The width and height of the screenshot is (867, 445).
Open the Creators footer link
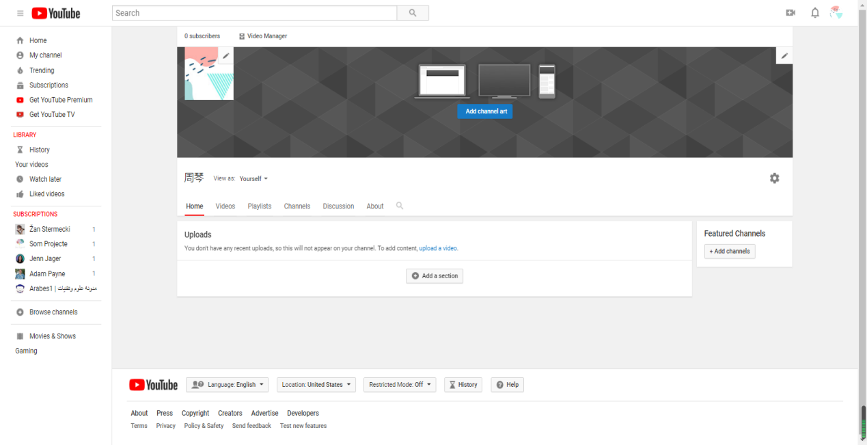230,414
